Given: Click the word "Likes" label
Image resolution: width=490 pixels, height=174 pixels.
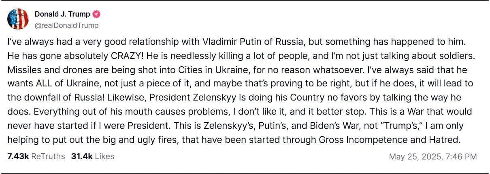Looking at the screenshot, I should [105, 156].
